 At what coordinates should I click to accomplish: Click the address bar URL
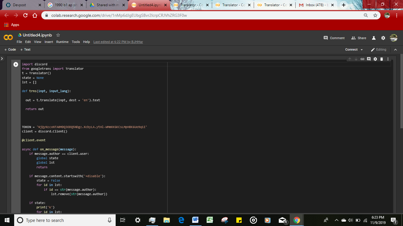119,15
